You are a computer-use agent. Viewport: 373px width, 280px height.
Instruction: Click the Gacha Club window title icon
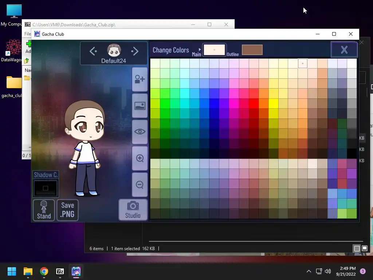click(x=37, y=34)
